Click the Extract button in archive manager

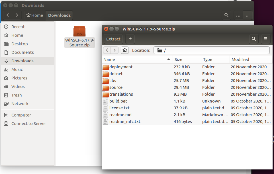(113, 39)
